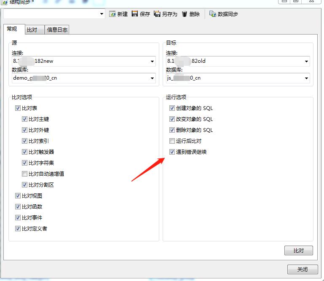Uncheck the 比对表 checkbox
This screenshot has height=281, width=324.
click(x=18, y=108)
